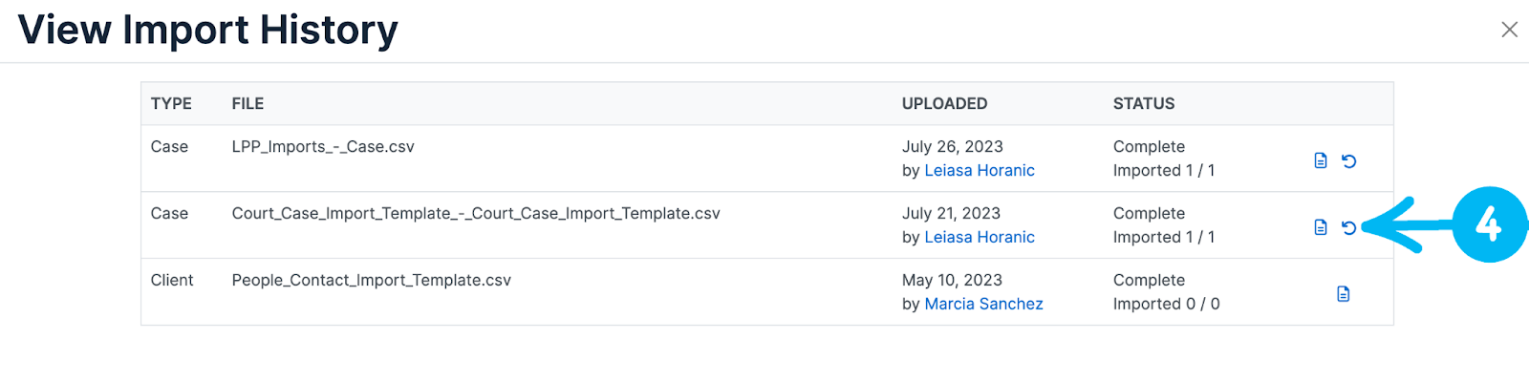Select the LPP_Imports_-_Case.csv file name
The height and width of the screenshot is (382, 1529).
point(323,147)
